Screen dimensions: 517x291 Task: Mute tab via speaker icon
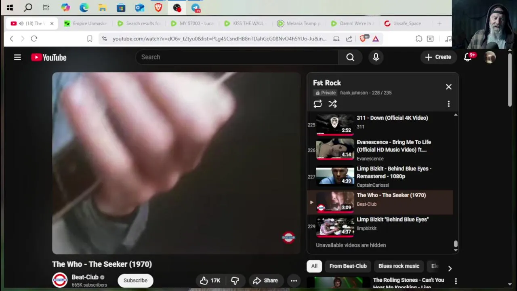[x=21, y=23]
